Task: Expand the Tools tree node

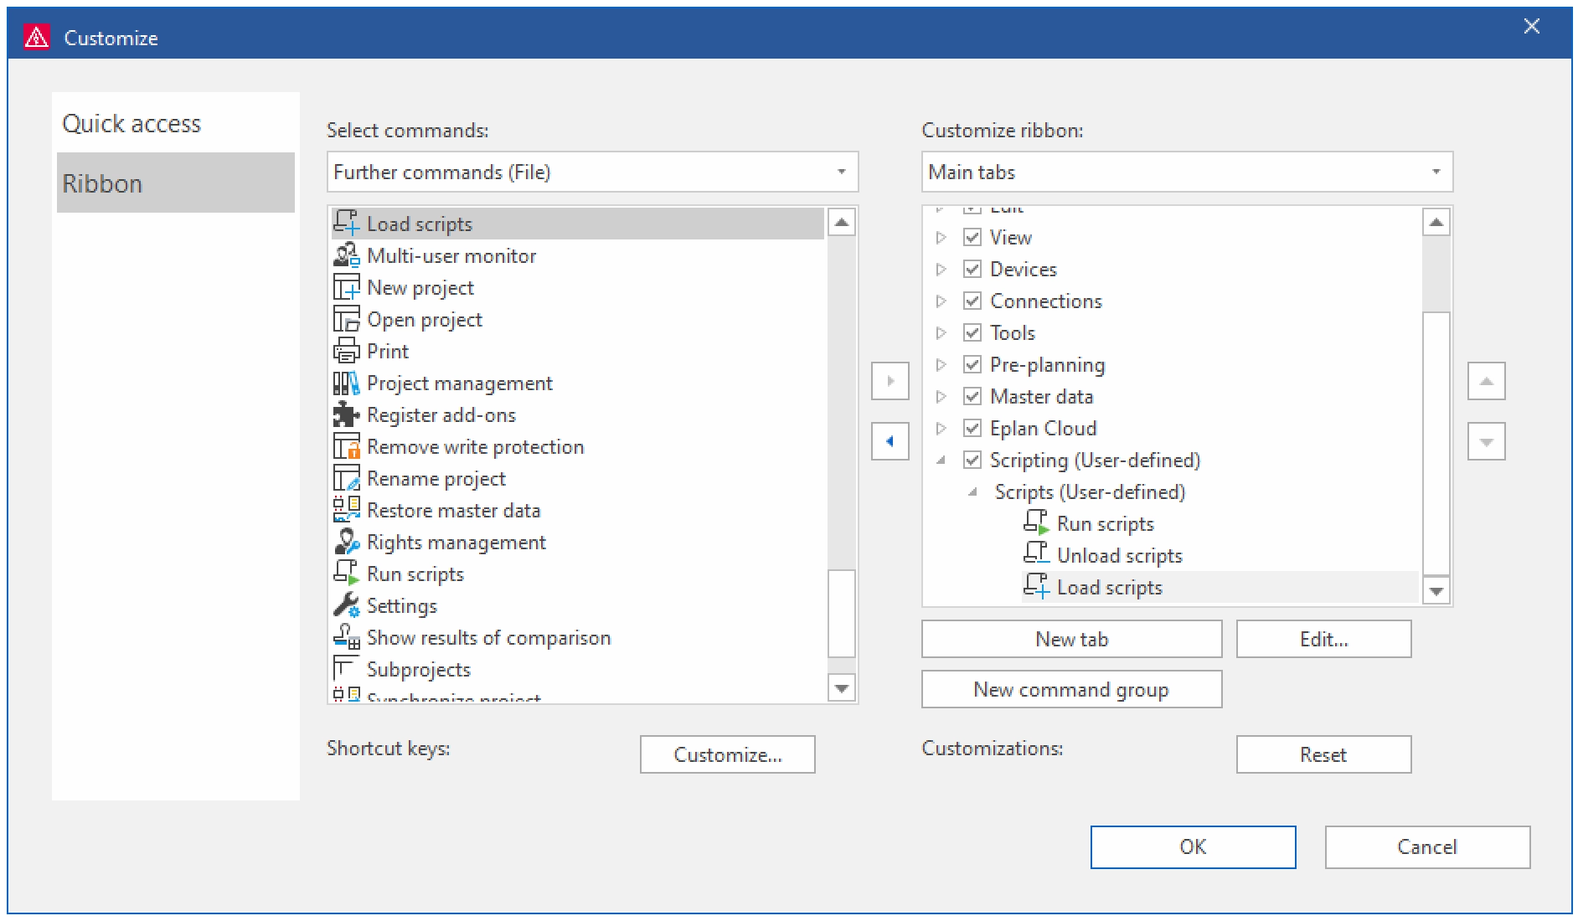Action: (x=941, y=332)
